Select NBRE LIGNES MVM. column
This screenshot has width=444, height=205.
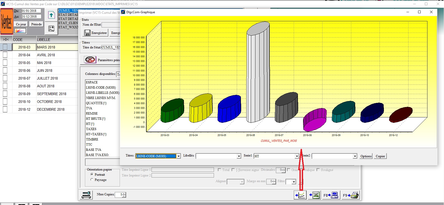[x=101, y=98]
